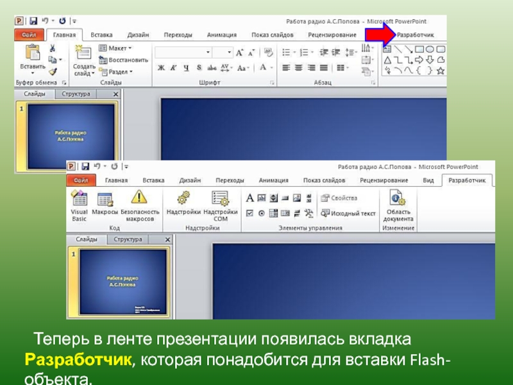Toggle text shadow S formatting
513x385 pixels.
pyautogui.click(x=199, y=68)
